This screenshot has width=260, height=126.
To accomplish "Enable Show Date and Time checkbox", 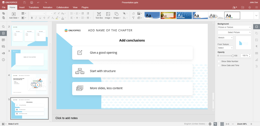I will [x=219, y=65].
